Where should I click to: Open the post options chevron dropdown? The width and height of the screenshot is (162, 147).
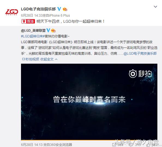155,7
